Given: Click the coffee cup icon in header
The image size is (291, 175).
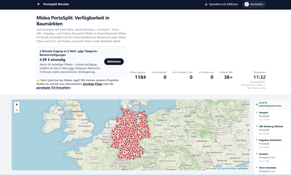Looking at the screenshot, I should point(206,4).
